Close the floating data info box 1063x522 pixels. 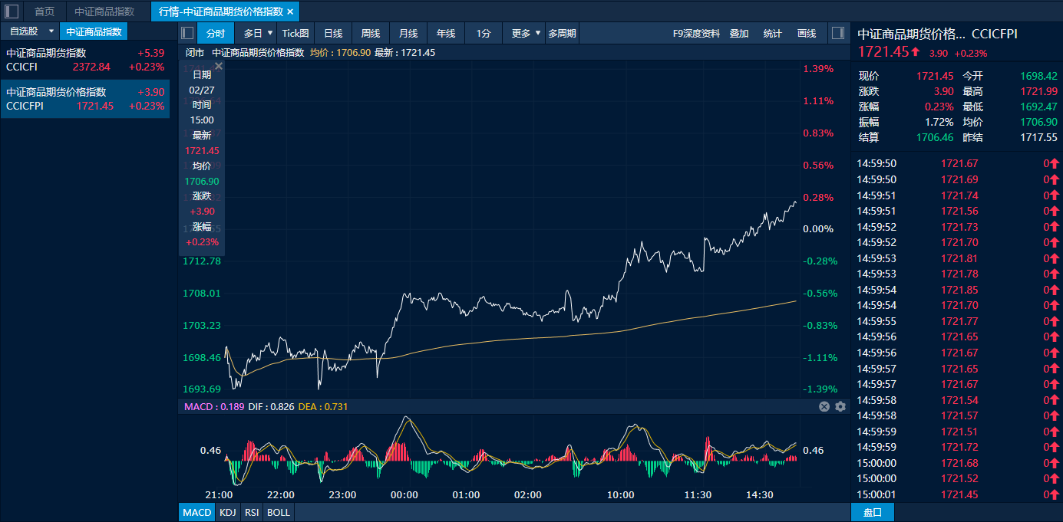[x=219, y=67]
